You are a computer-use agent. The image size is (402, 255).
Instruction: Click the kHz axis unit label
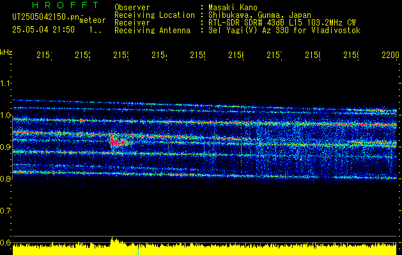(6, 52)
